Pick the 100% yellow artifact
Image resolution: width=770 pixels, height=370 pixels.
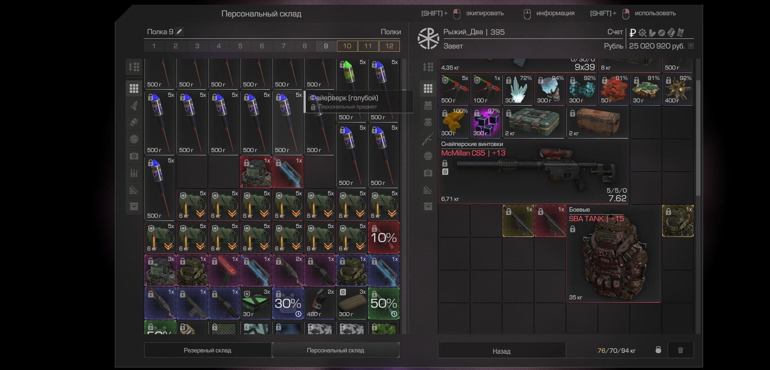454,123
